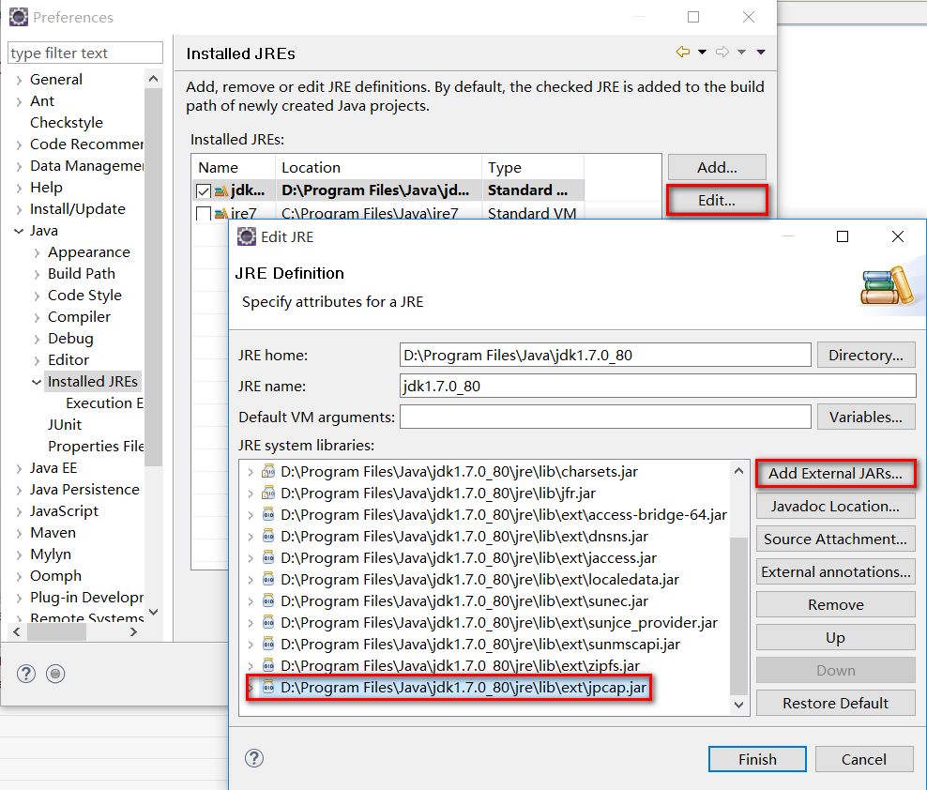927x790 pixels.
Task: Click Cancel in Edit JRE dialog
Action: 864,759
